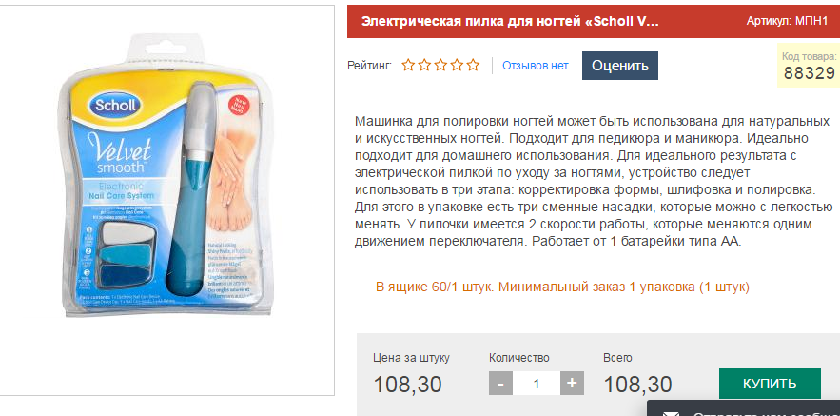This screenshot has height=416, width=840.
Task: Open the Отзывов нет reviews link
Action: pyautogui.click(x=536, y=66)
